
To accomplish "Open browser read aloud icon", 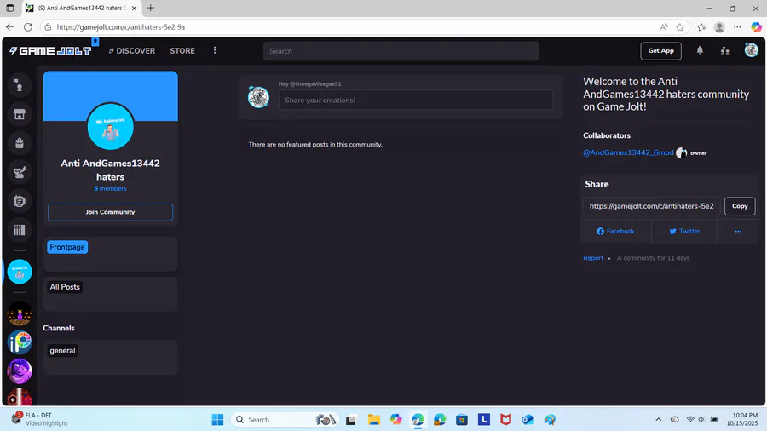I will (664, 27).
